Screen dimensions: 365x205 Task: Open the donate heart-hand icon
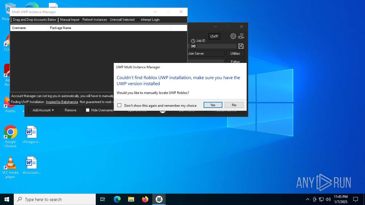coord(241,36)
